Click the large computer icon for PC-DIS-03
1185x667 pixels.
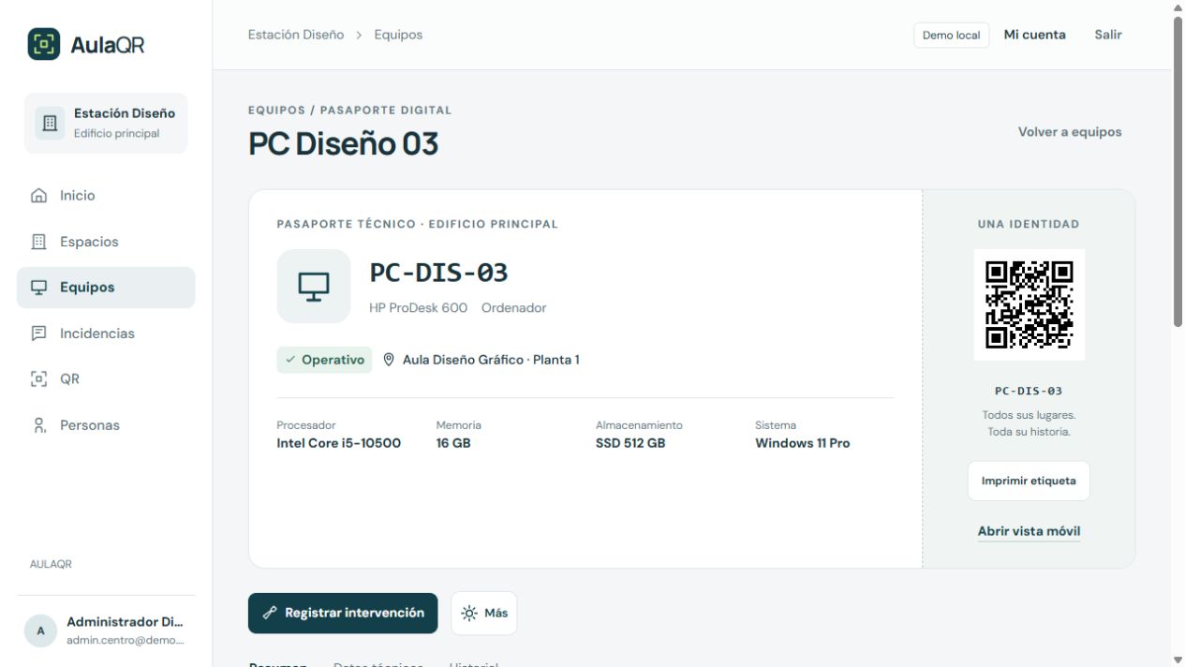(314, 286)
